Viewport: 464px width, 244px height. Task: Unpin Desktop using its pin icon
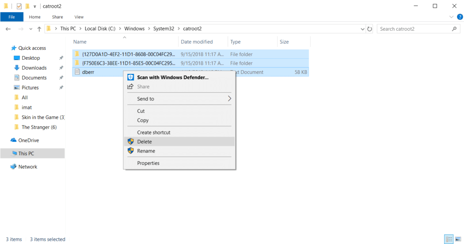click(61, 58)
